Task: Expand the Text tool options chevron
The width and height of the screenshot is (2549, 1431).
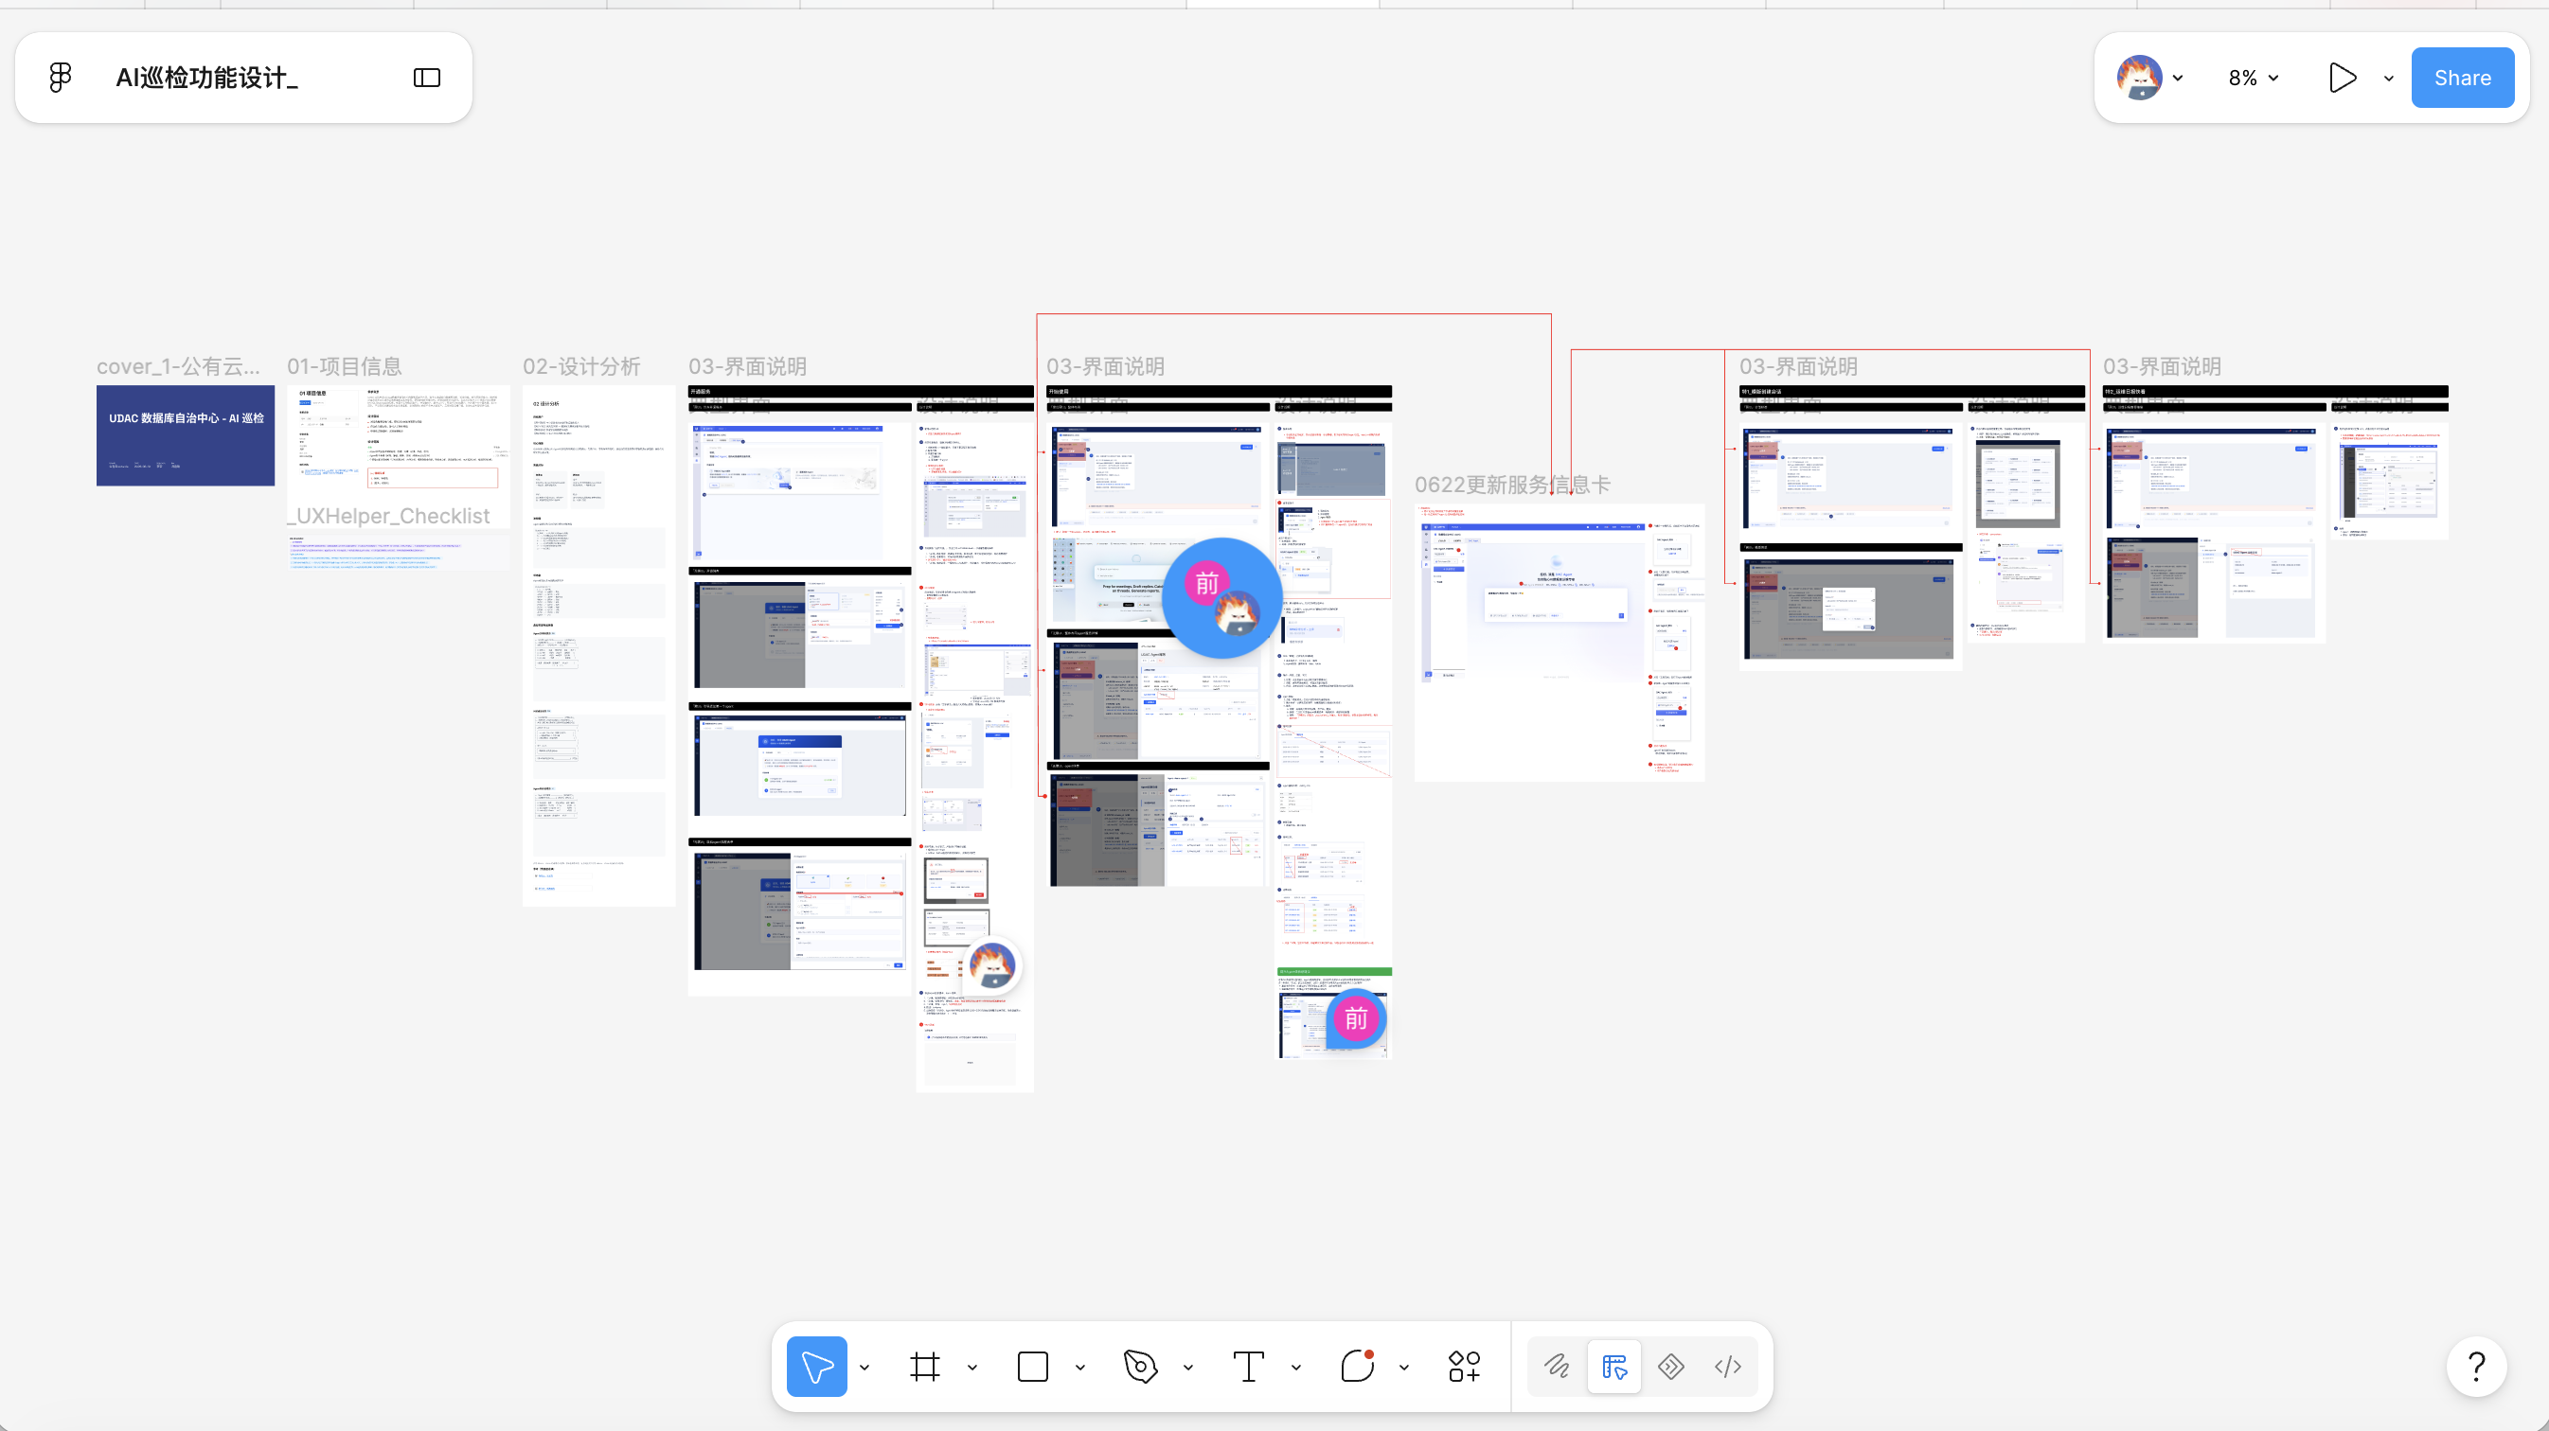Action: pyautogui.click(x=1296, y=1367)
